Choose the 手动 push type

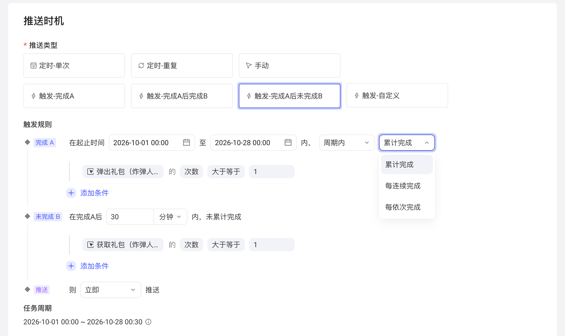point(290,65)
